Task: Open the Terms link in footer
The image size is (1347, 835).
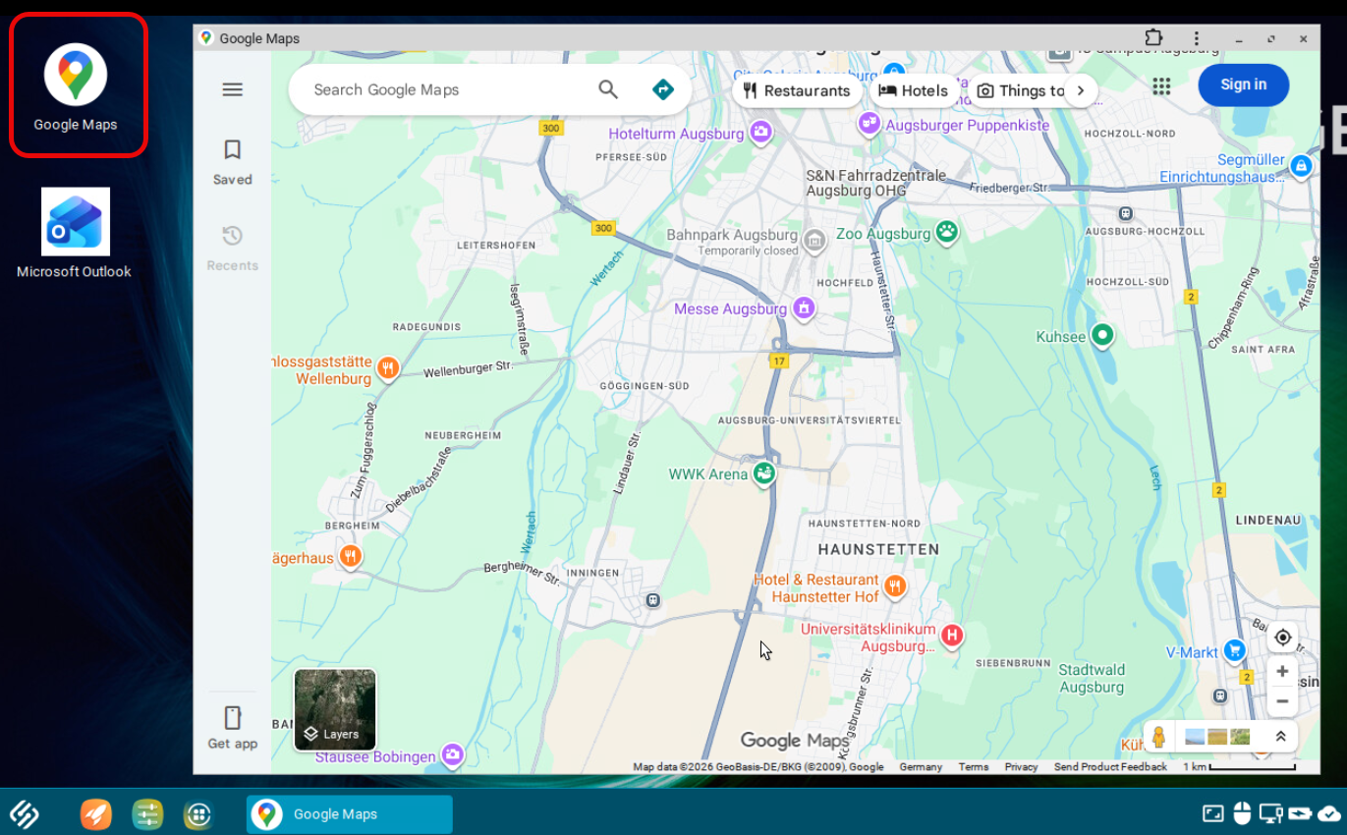Action: coord(973,767)
